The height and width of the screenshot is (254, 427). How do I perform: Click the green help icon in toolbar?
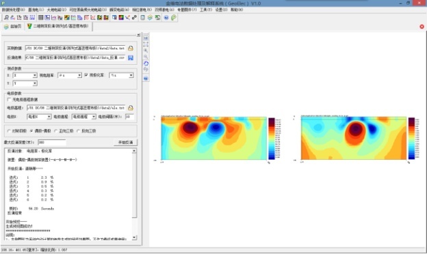(174, 18)
